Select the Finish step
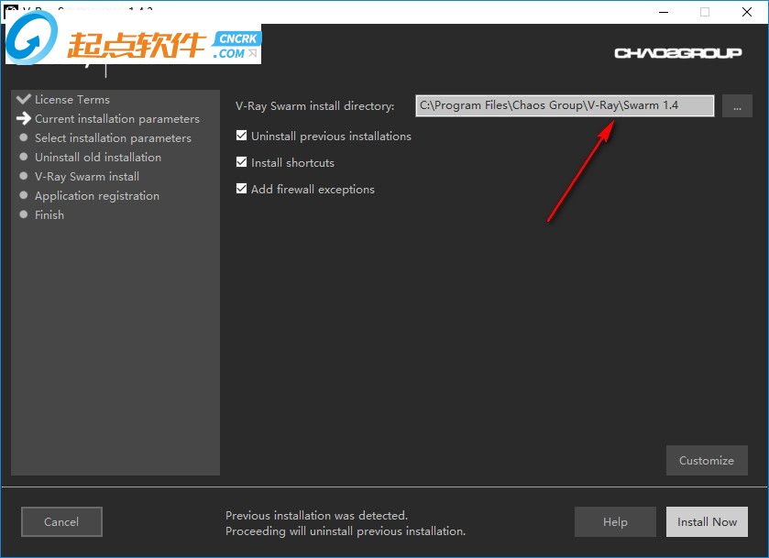The width and height of the screenshot is (769, 558). pyautogui.click(x=49, y=214)
